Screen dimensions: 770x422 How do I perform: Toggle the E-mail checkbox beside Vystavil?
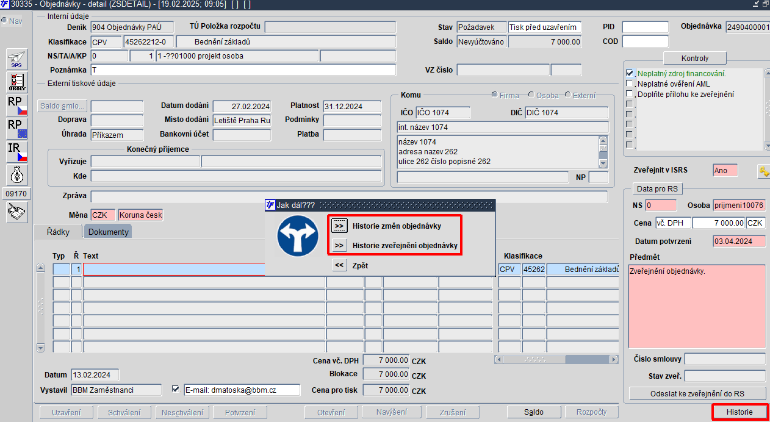[x=176, y=389]
